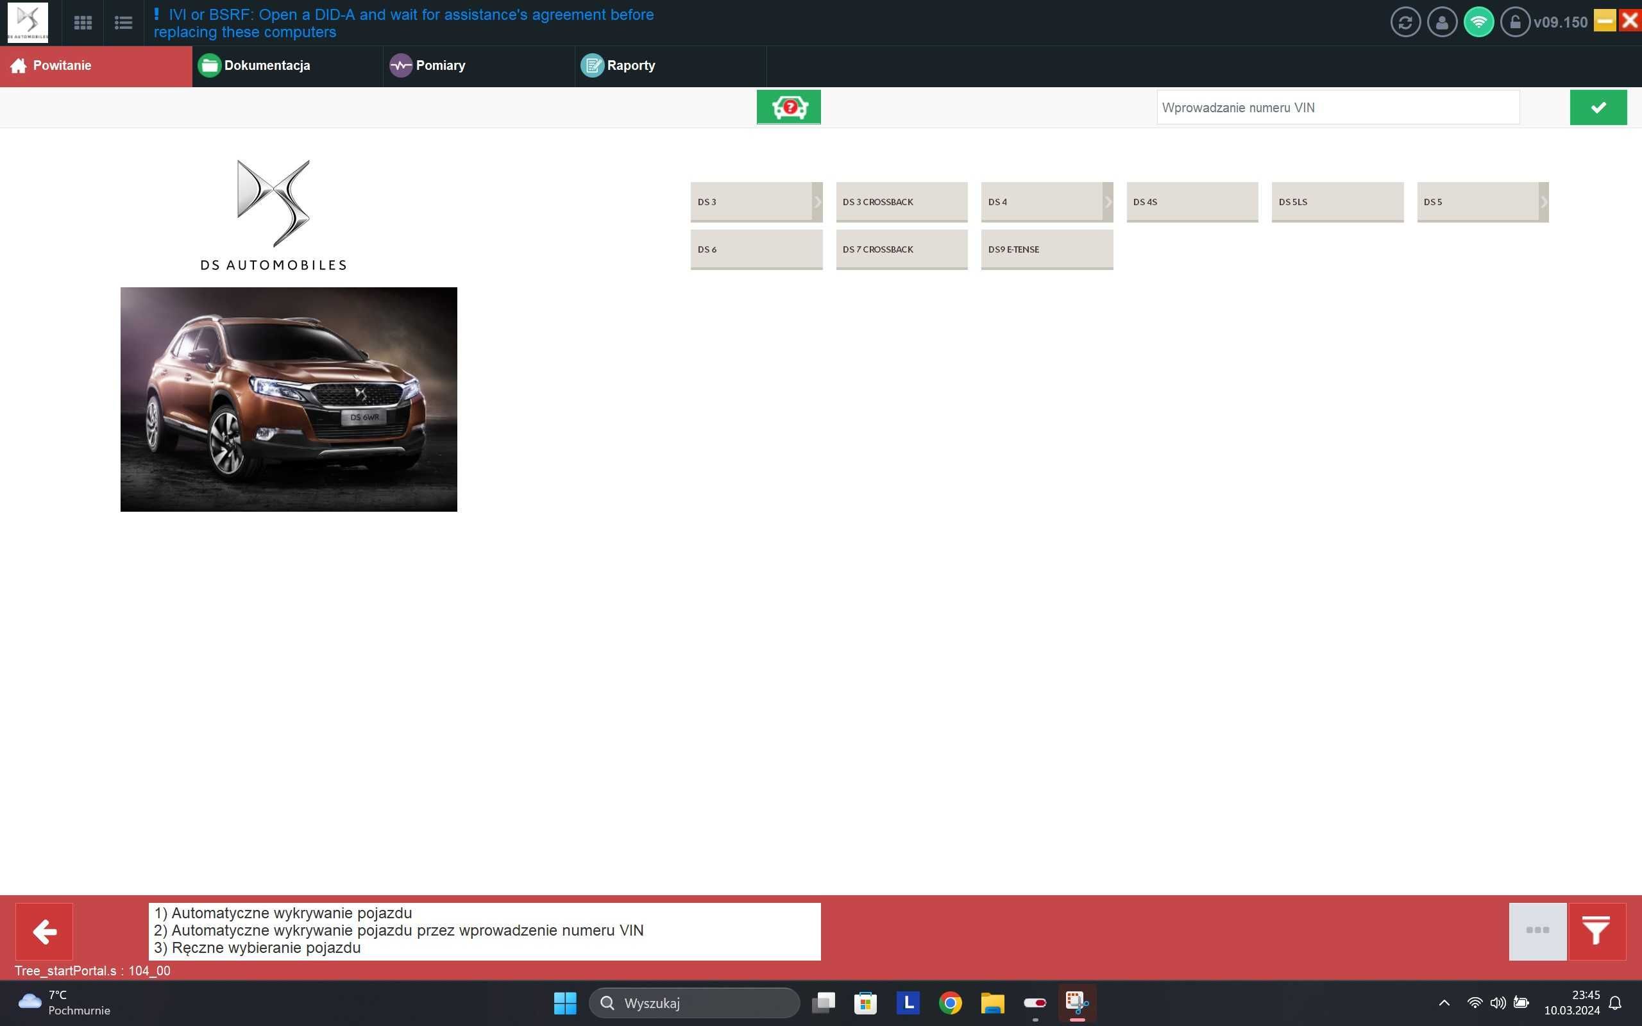Screen dimensions: 1642x1026
Task: Click the Wyszukaj taskbar search box
Action: click(x=694, y=1003)
